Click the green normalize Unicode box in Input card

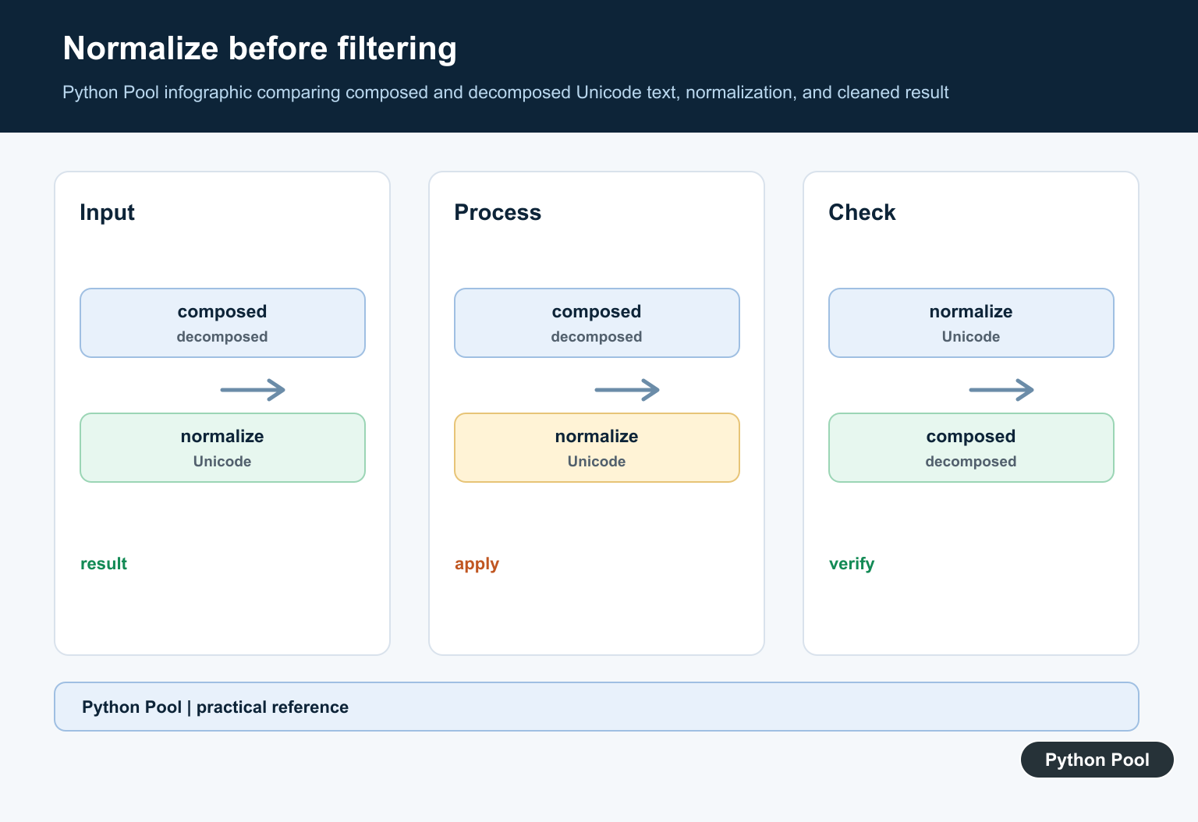tap(222, 448)
